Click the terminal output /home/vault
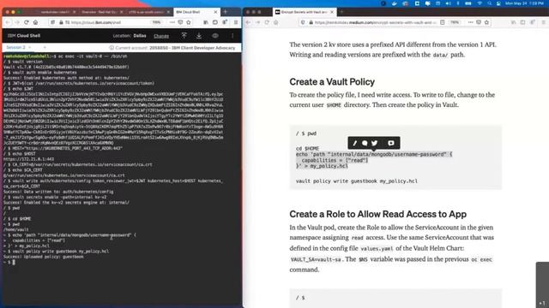Viewport: 549px width, 308px height. tap(15, 230)
